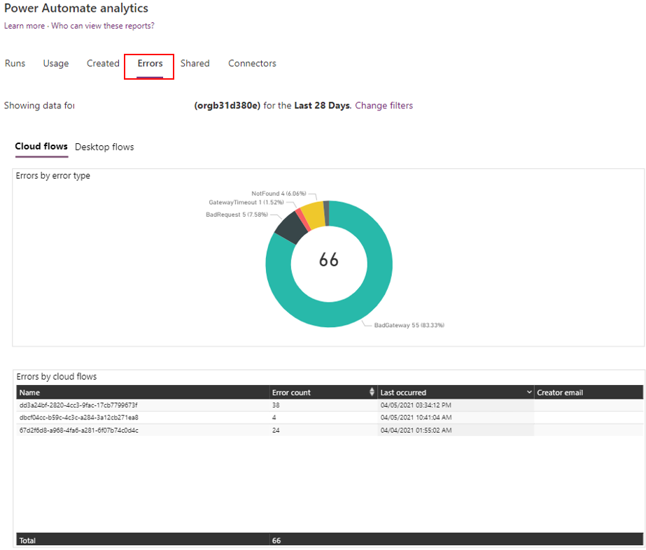Screen dimensions: 646x550
Task: Click the GatewayTimeout 1 (1.52%) label
Action: point(246,202)
